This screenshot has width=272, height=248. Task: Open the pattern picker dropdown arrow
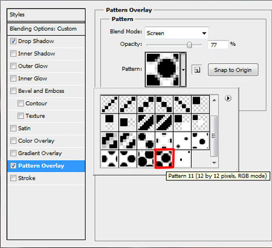point(183,69)
